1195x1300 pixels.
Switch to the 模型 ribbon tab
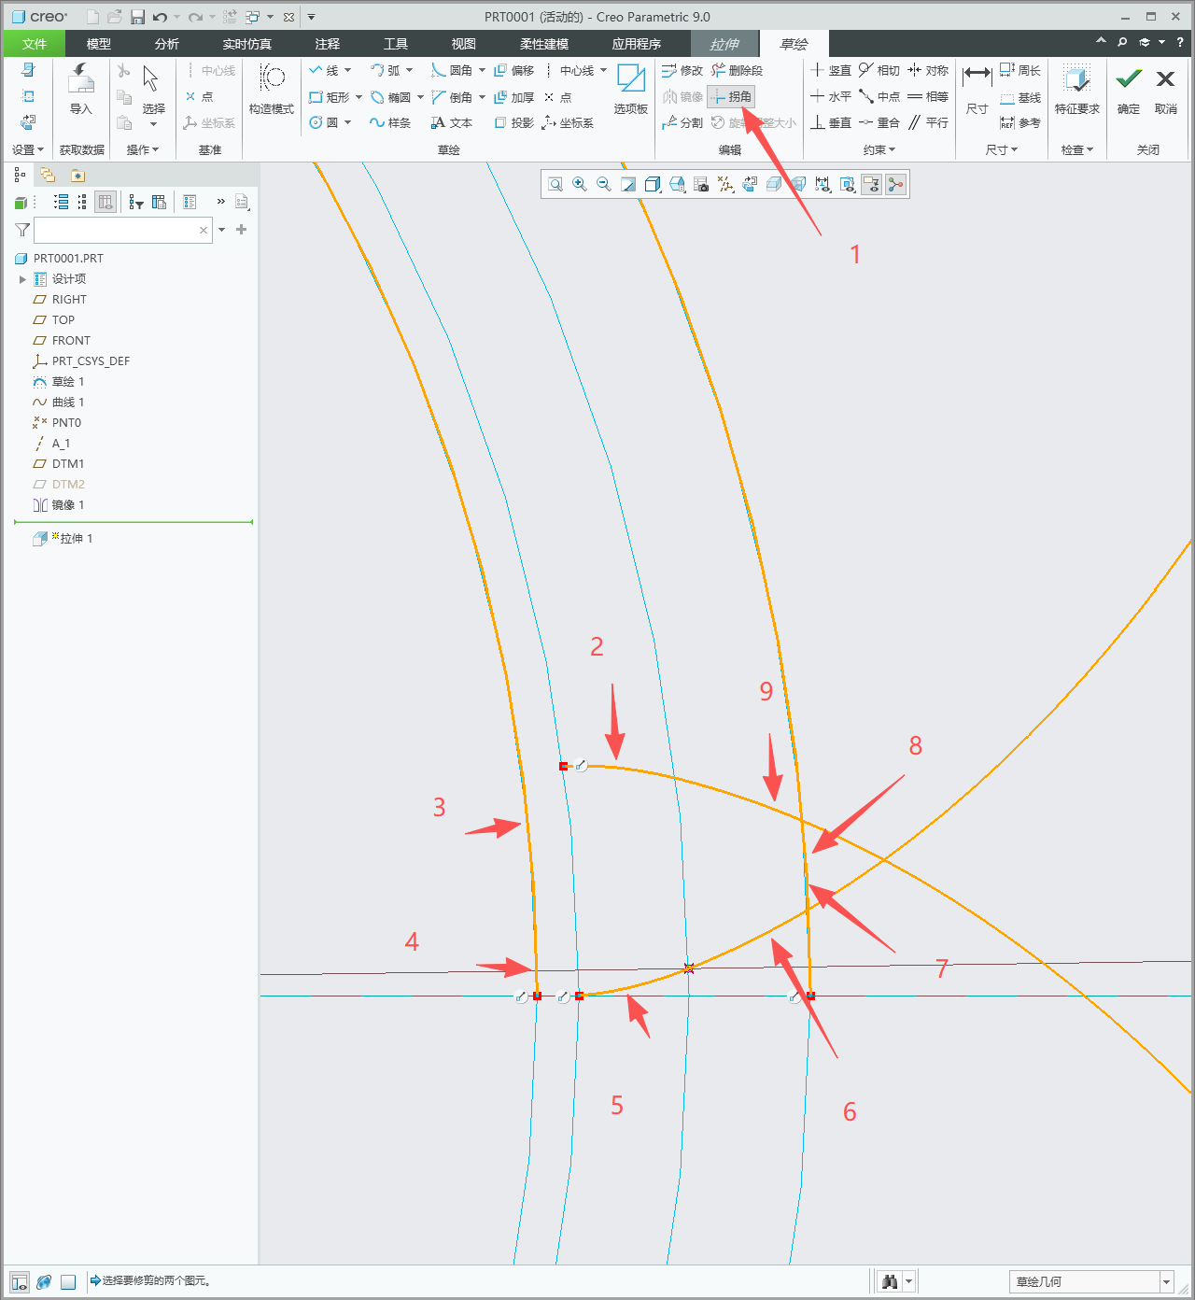(x=99, y=44)
